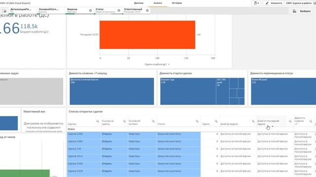This screenshot has width=316, height=177.
Task: Click the 118,5k budget KPI value
Action: point(29,26)
